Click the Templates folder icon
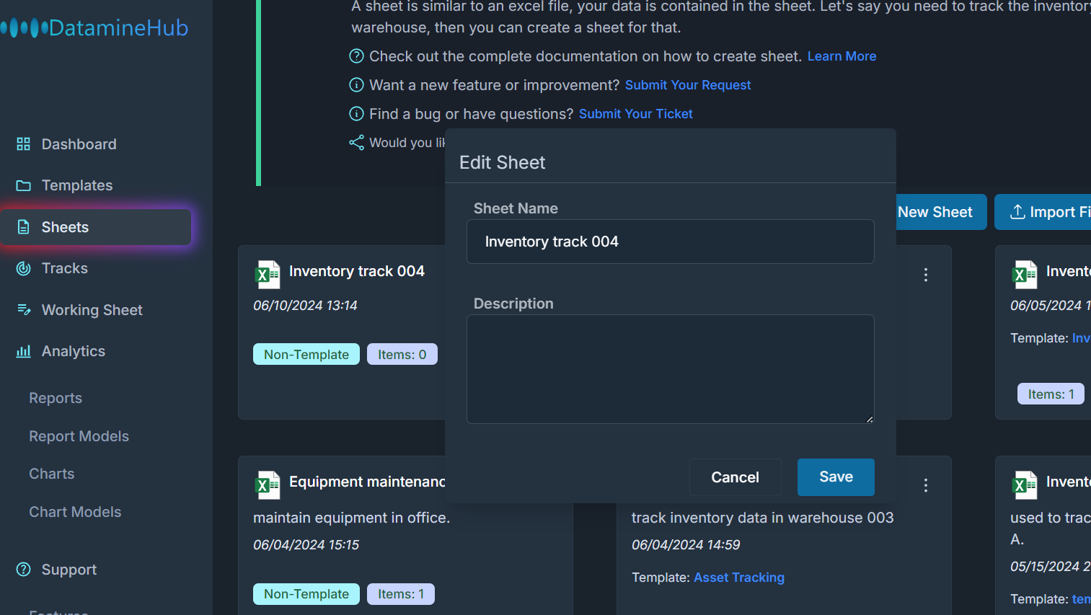Image resolution: width=1091 pixels, height=615 pixels. pyautogui.click(x=24, y=185)
